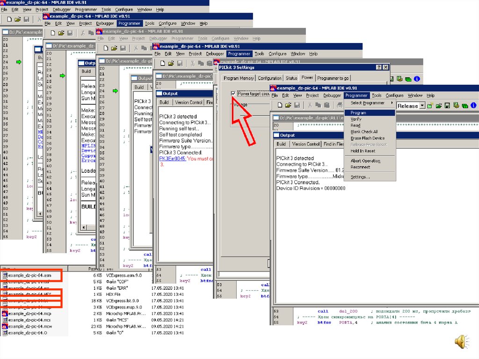This screenshot has height=359, width=479.
Task: Click Window menu in the front MPLAB window
Action: pos(415,95)
